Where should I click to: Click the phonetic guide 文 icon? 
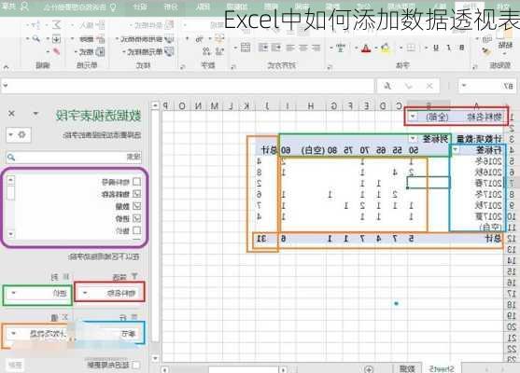coord(341,48)
